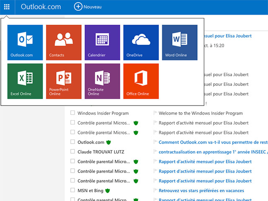The image size is (268, 201).
Task: Click the green shield next to Outlook.com sender
Action: pyautogui.click(x=108, y=142)
